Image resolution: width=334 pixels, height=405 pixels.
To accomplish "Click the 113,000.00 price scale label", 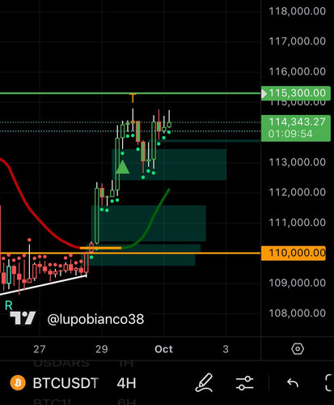I will point(298,162).
